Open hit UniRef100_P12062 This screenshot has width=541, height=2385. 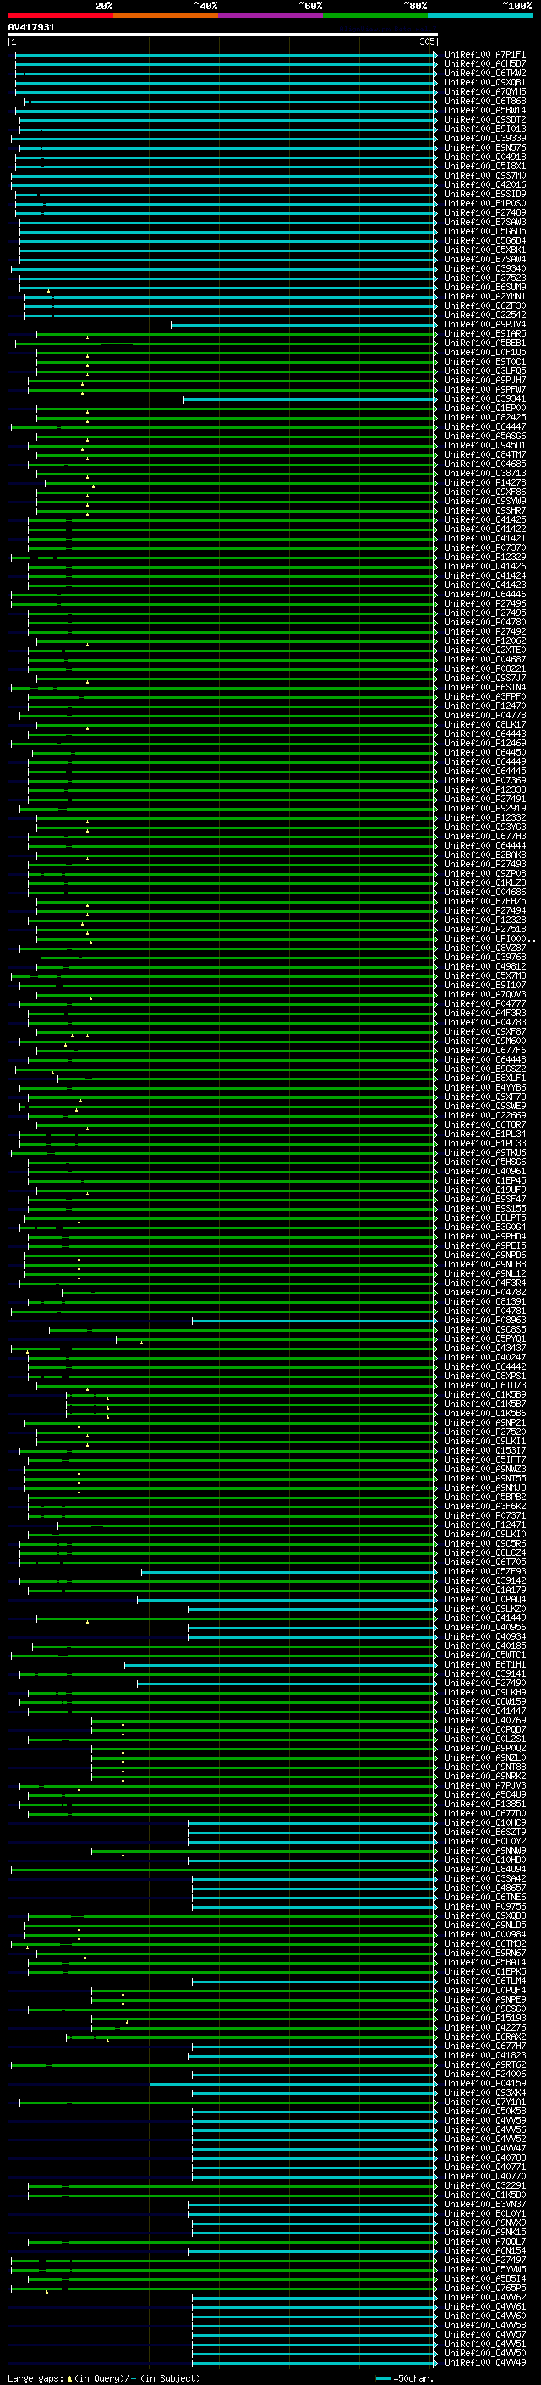tap(485, 640)
